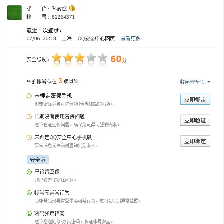Click the third gold security star
224x224 pixels.
coord(79,58)
